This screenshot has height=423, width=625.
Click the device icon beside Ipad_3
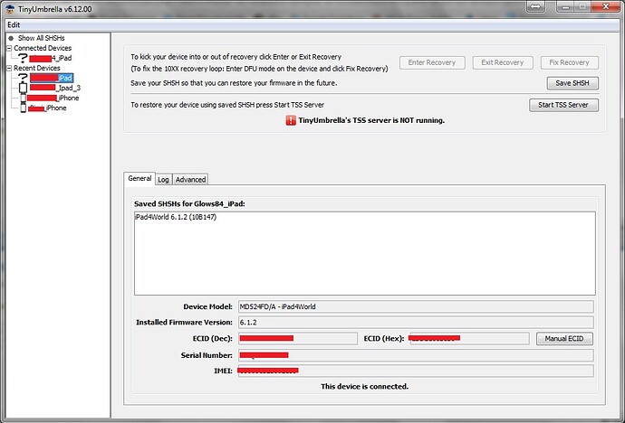coord(23,88)
